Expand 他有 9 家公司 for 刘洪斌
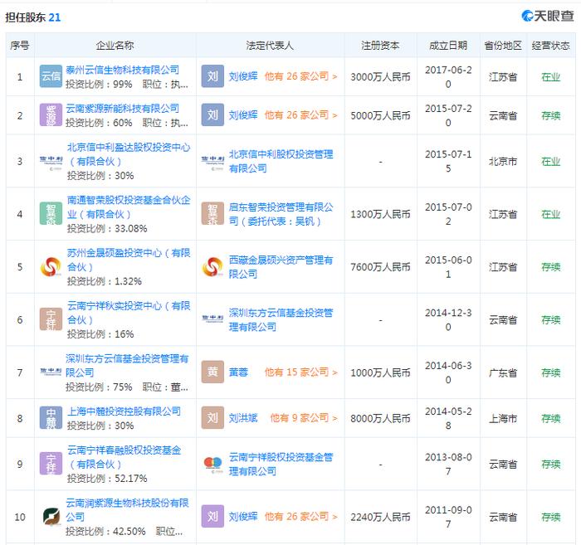 click(x=304, y=417)
